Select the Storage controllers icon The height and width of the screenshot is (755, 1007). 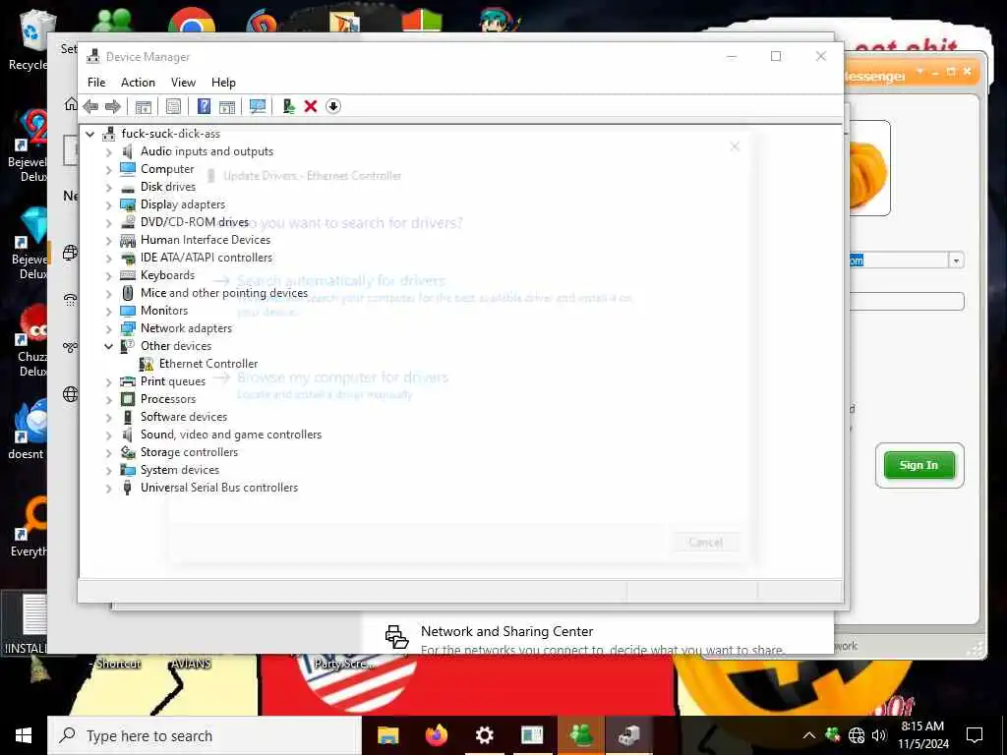pos(128,452)
